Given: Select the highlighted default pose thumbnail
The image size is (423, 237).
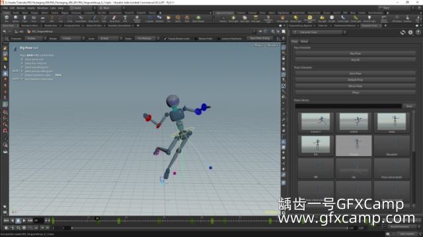Looking at the screenshot, I should (x=354, y=145).
